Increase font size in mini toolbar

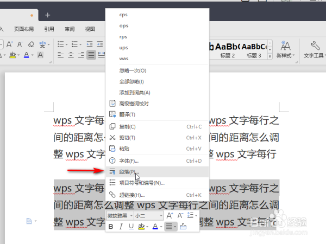click(170, 216)
